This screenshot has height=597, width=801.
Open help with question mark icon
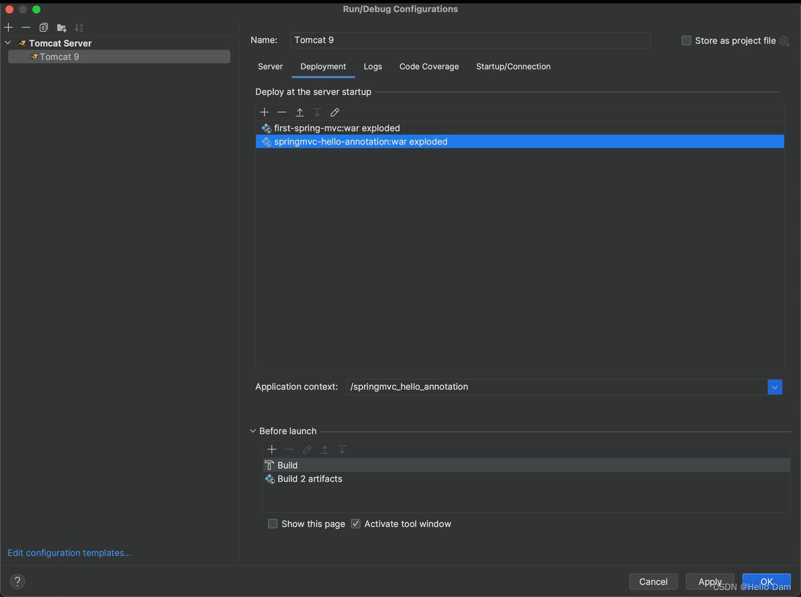pyautogui.click(x=18, y=581)
